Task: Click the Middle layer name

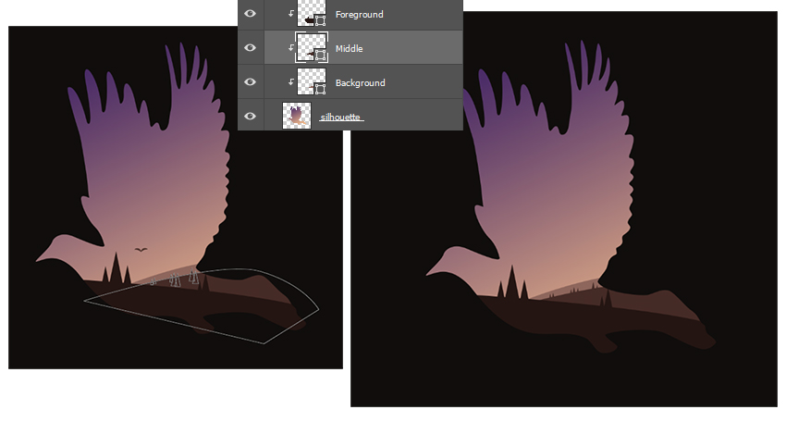Action: point(349,48)
